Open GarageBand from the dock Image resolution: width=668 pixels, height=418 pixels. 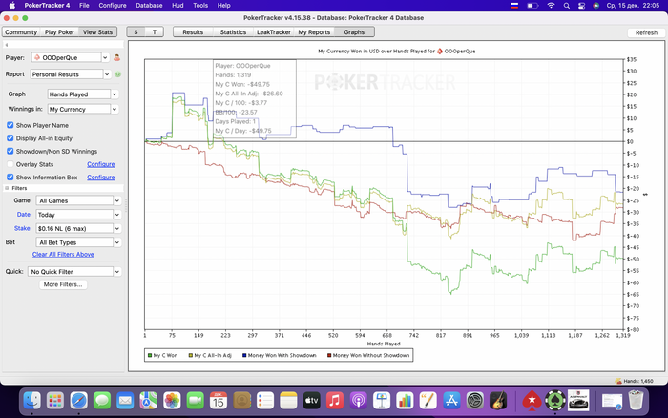498,401
